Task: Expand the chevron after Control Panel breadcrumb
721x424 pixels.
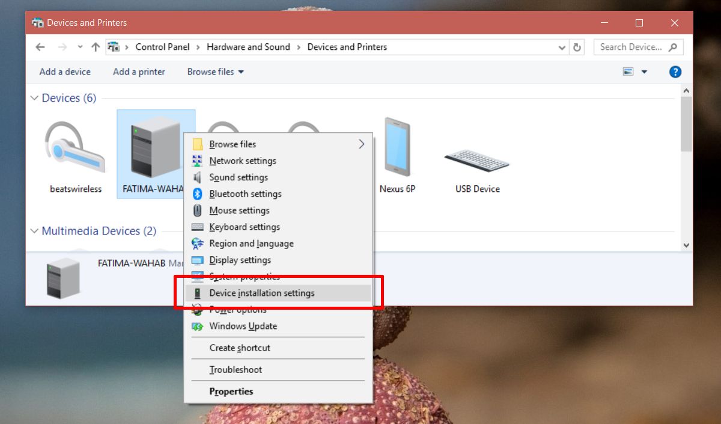Action: 198,47
